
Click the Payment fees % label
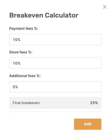pyautogui.click(x=24, y=28)
